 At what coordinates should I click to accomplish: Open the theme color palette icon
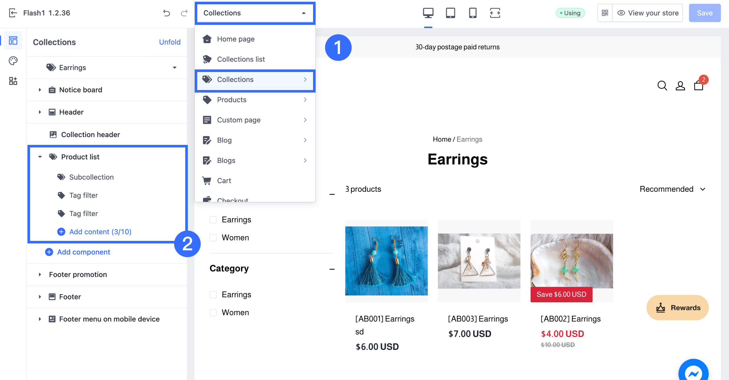point(13,61)
